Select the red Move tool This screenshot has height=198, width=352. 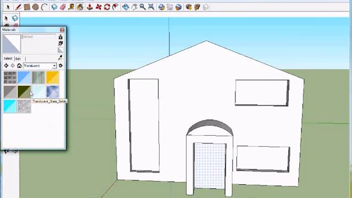pyautogui.click(x=98, y=7)
